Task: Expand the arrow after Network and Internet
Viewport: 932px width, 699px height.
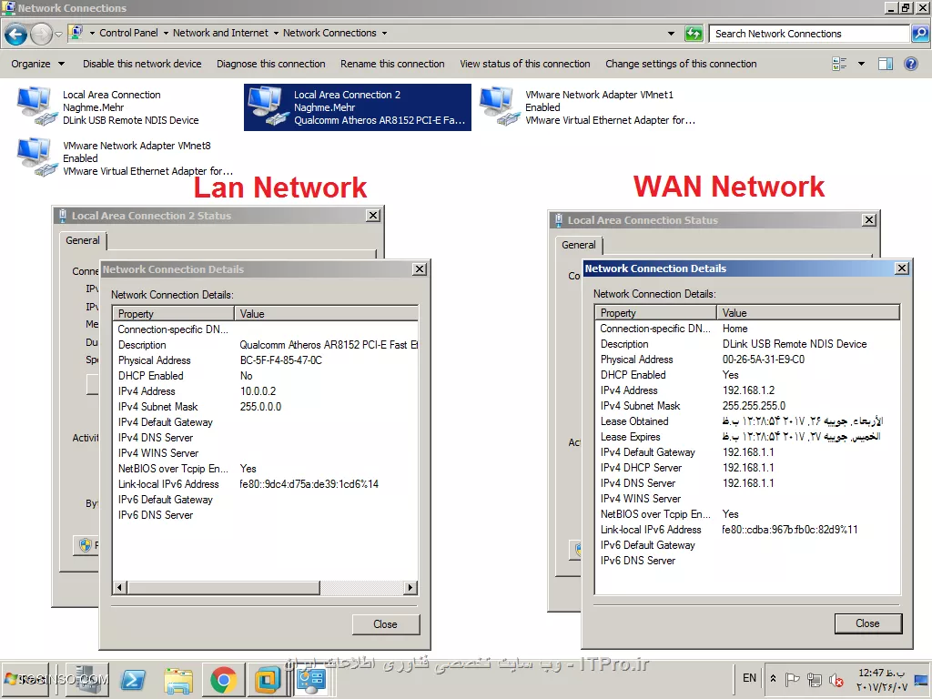Action: pos(276,34)
